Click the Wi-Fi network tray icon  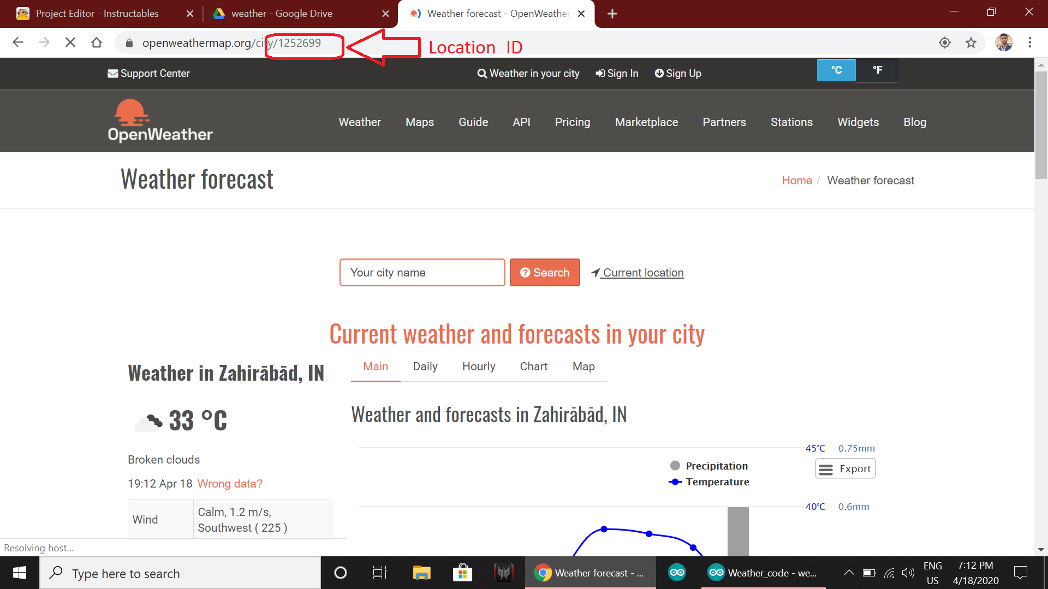(889, 573)
